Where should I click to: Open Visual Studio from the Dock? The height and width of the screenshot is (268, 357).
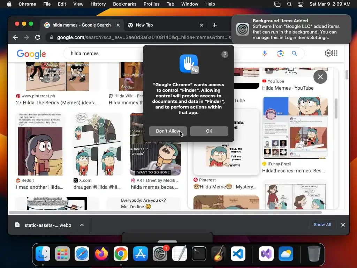tap(266, 254)
